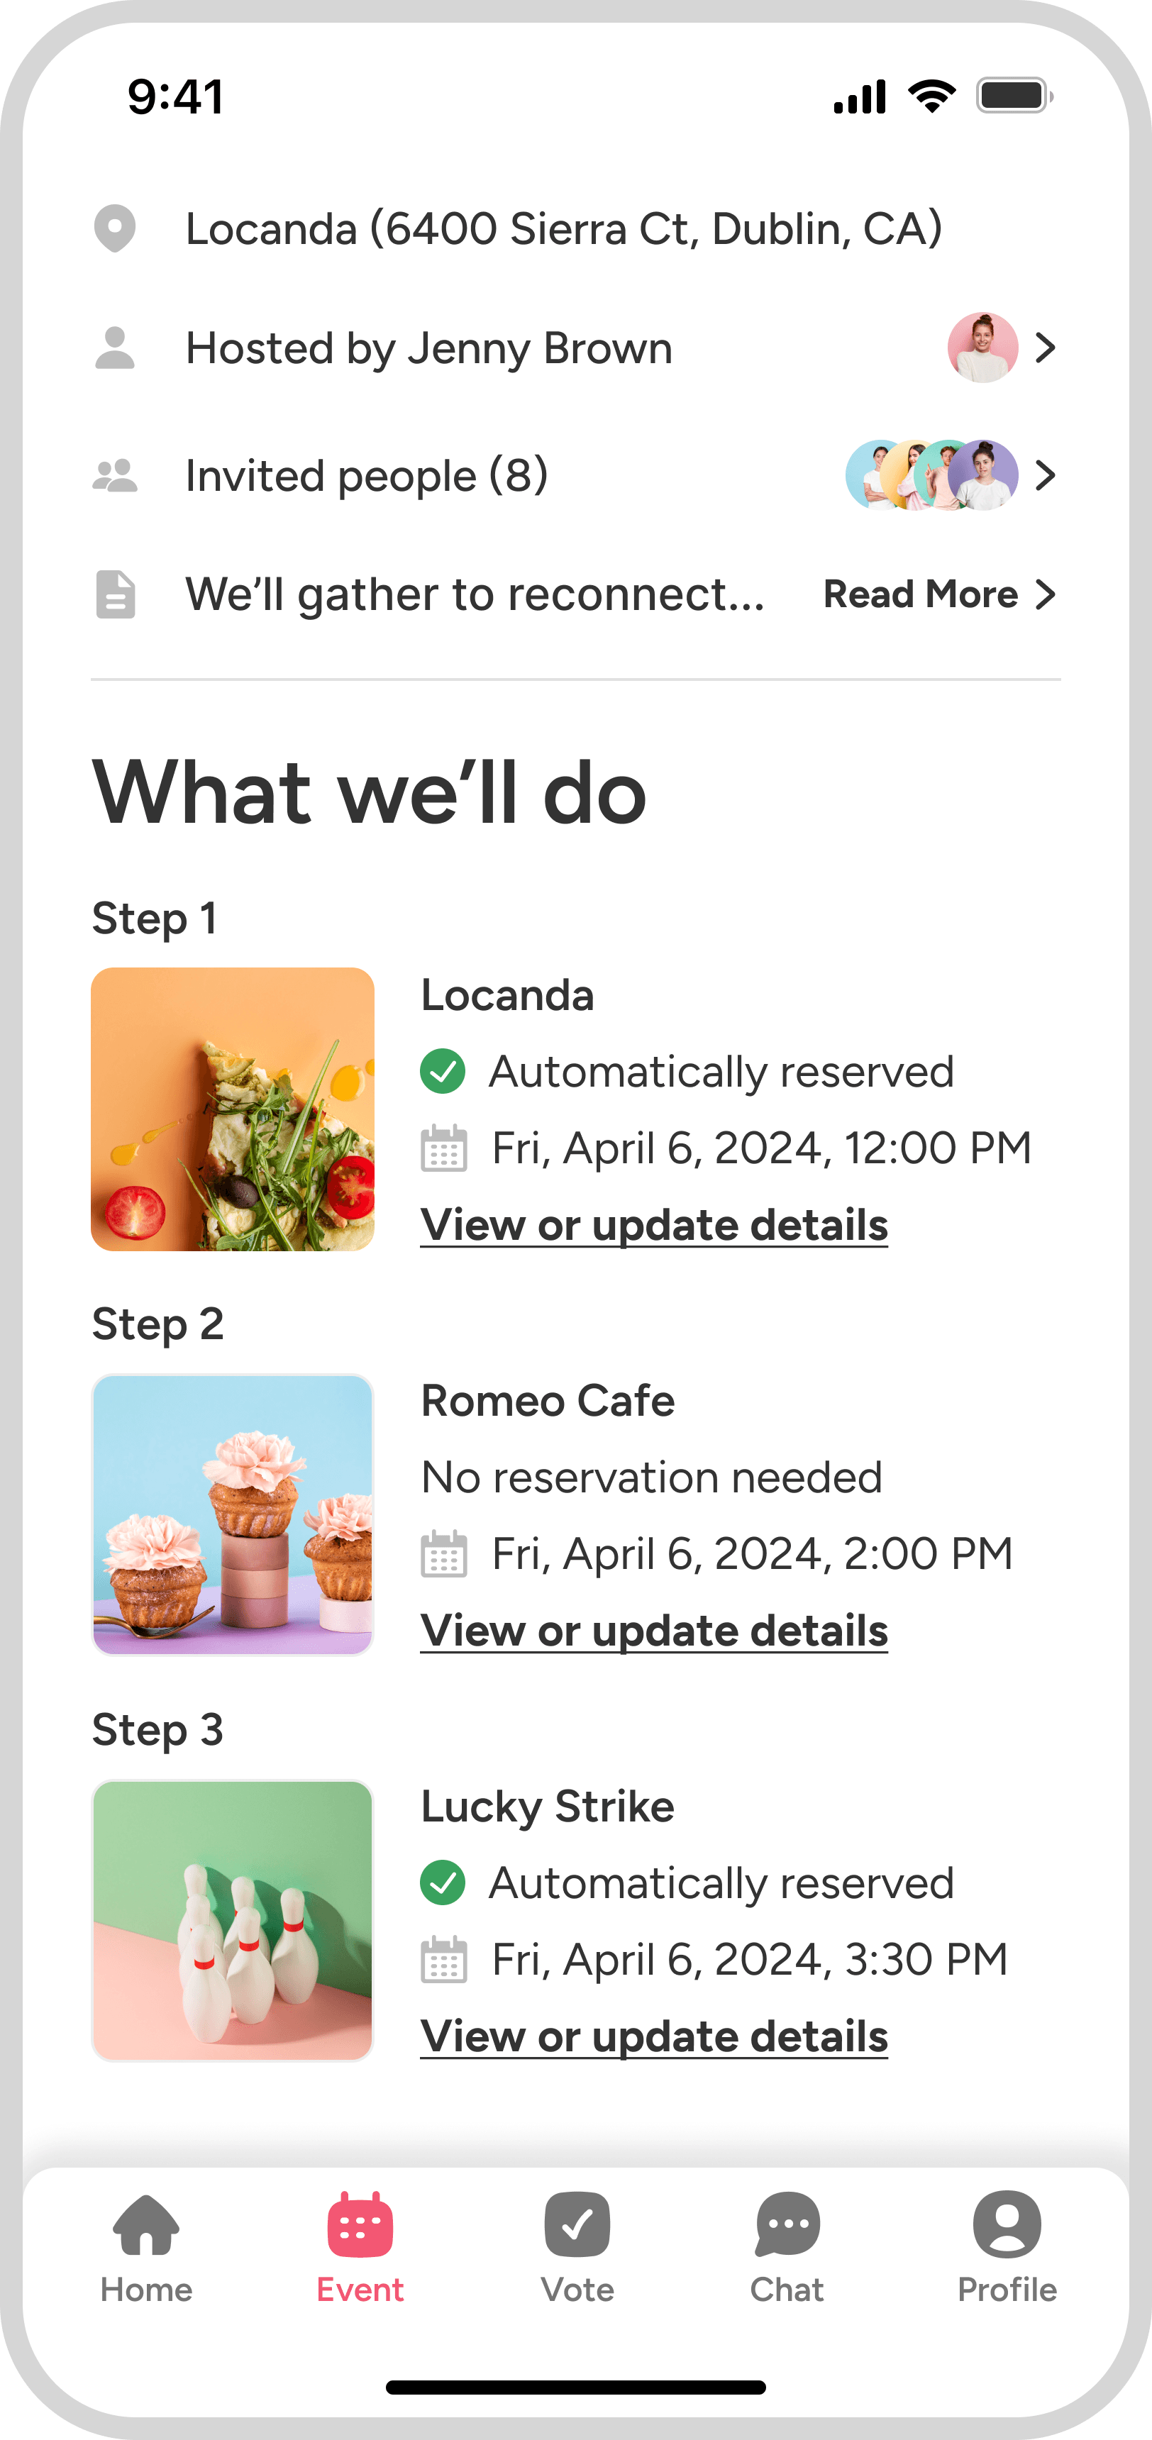This screenshot has height=2440, width=1152.
Task: Tap the description document icon
Action: pyautogui.click(x=115, y=594)
